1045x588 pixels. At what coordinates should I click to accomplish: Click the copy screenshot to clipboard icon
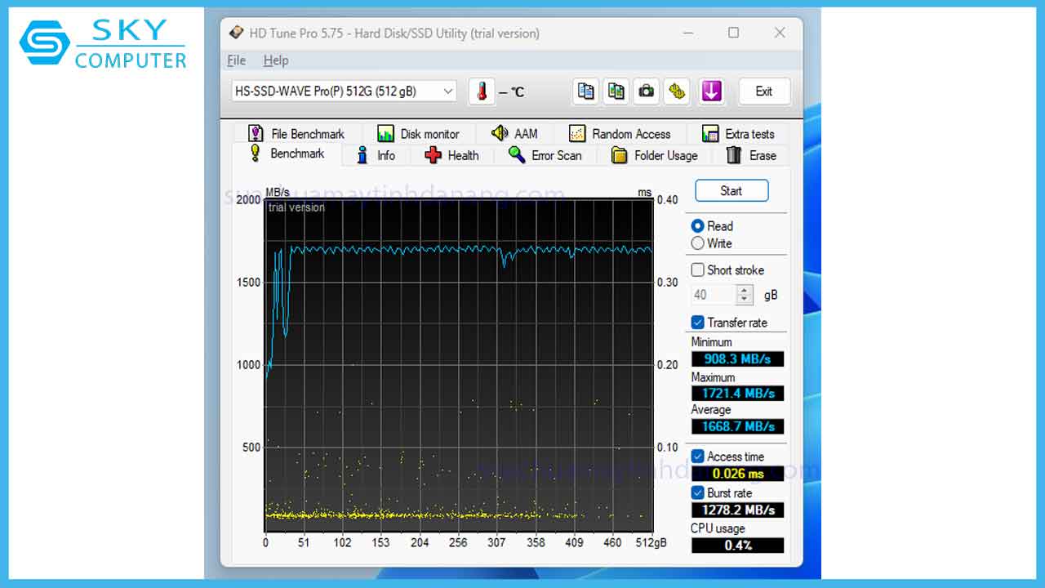(616, 91)
